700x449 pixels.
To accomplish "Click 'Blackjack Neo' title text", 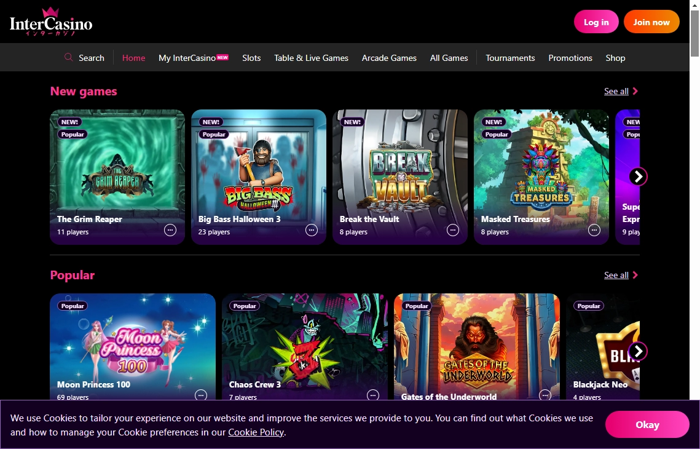I will point(600,384).
